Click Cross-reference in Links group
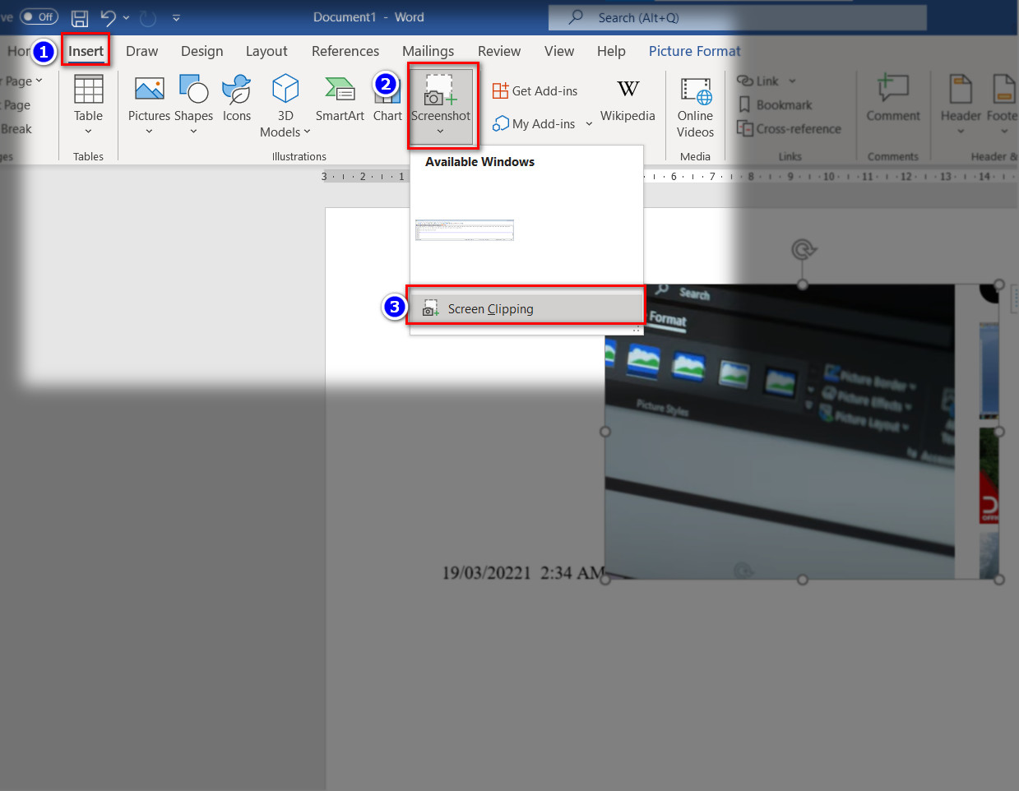This screenshot has height=791, width=1019. point(789,128)
